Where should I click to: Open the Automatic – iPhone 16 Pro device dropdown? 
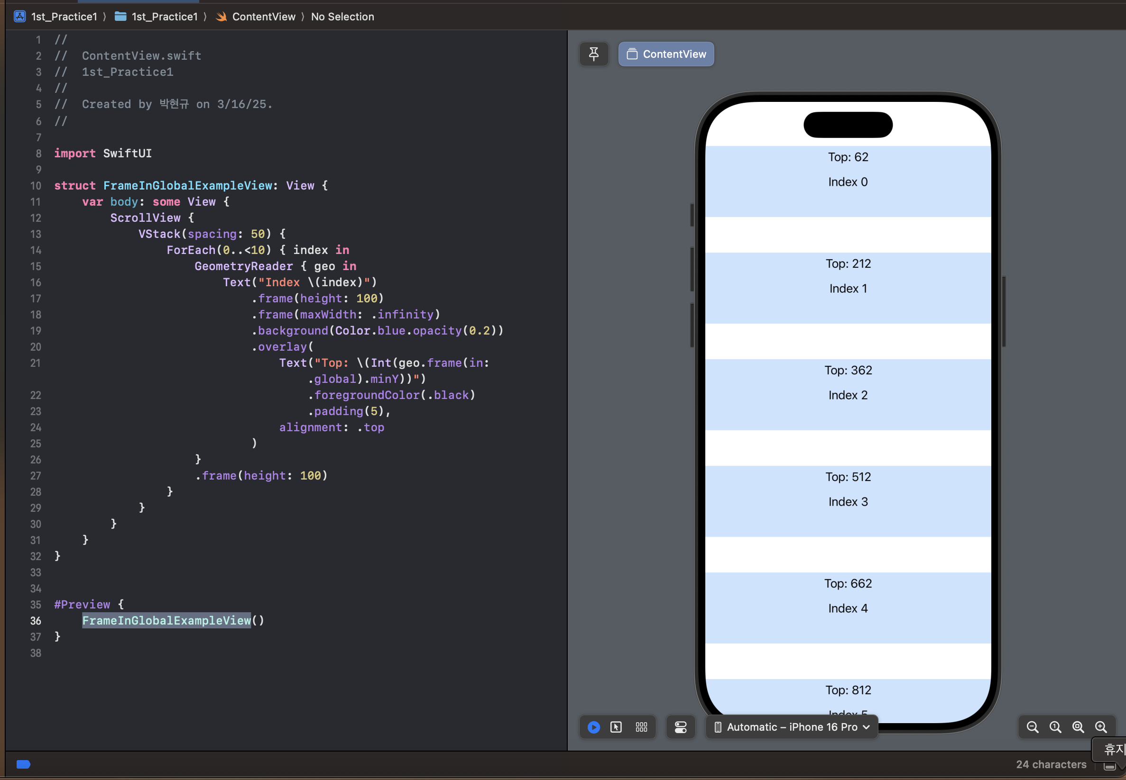tap(790, 727)
